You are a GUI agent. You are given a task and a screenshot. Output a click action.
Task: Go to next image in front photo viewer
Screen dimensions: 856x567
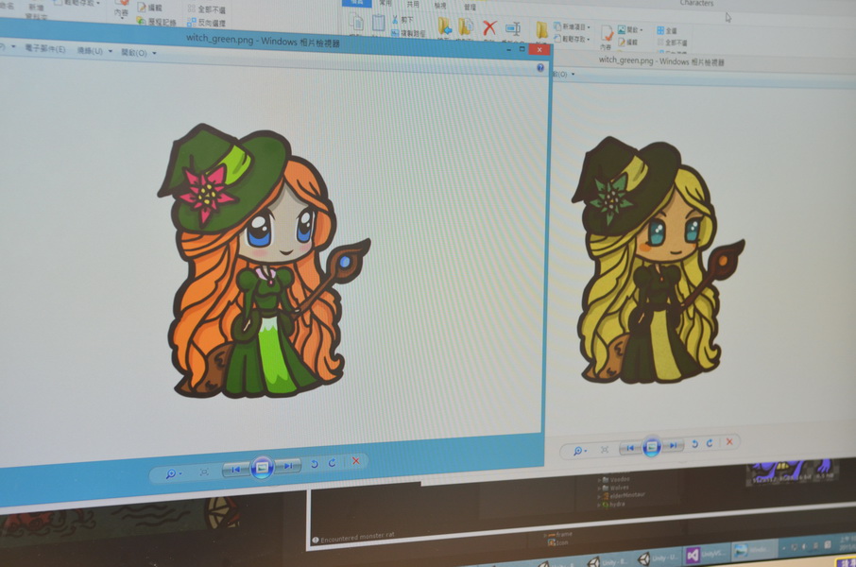click(288, 465)
